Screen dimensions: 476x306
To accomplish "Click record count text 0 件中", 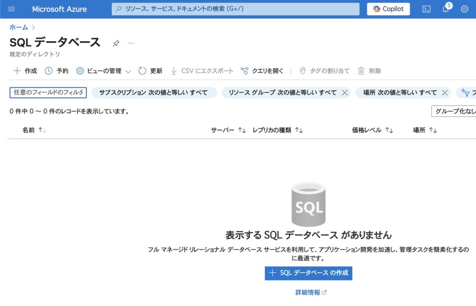I will coord(69,111).
